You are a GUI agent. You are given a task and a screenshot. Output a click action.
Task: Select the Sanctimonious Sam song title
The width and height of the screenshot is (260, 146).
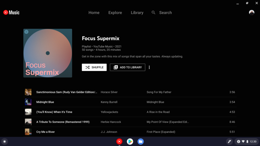coord(67,92)
